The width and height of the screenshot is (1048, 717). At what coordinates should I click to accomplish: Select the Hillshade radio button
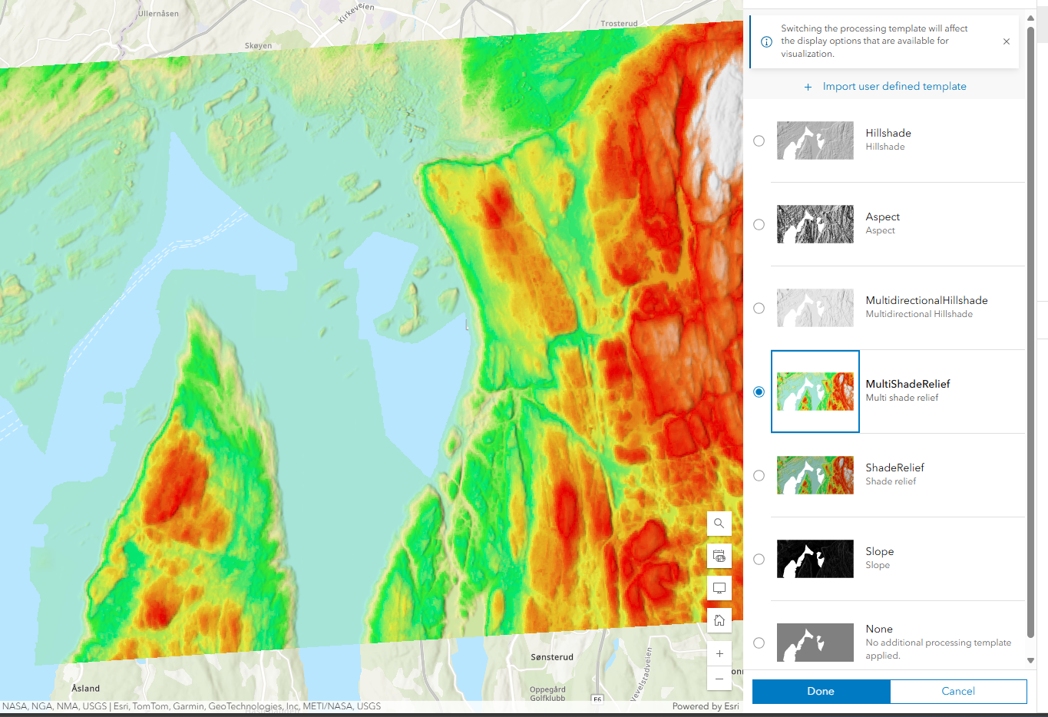[759, 140]
